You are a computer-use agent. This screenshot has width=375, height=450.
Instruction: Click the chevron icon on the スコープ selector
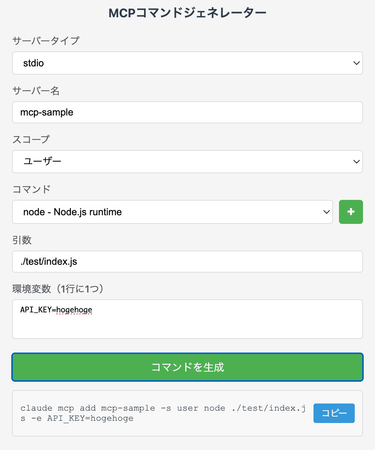tap(356, 162)
